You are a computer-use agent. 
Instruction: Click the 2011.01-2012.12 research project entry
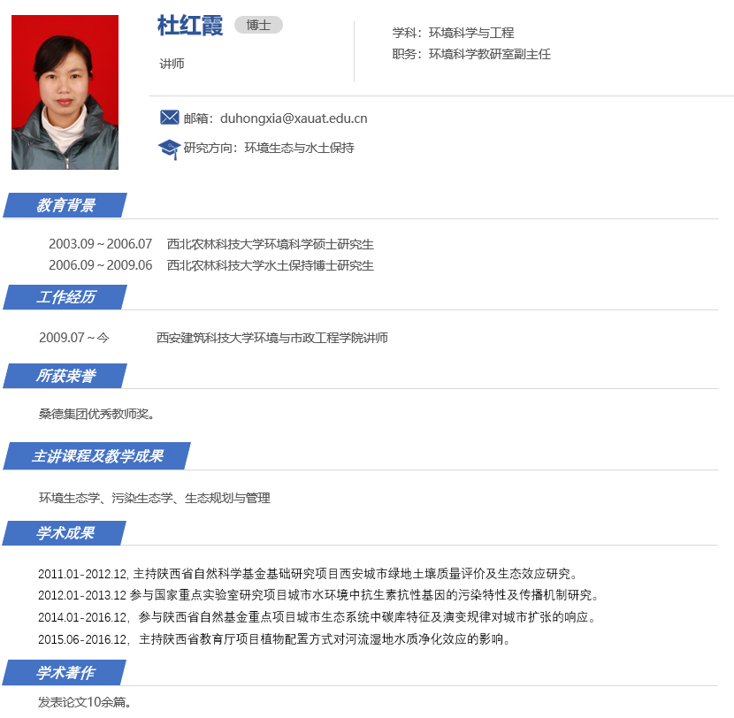point(308,574)
